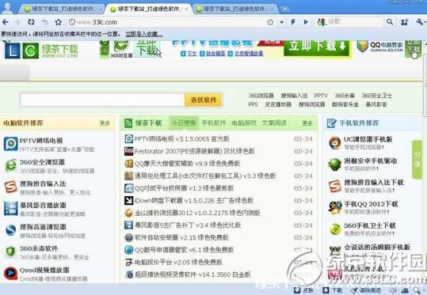Viewport: 427px width, 295px height.
Task: Click the QQ电脑管家 shield ad
Action: click(x=379, y=47)
